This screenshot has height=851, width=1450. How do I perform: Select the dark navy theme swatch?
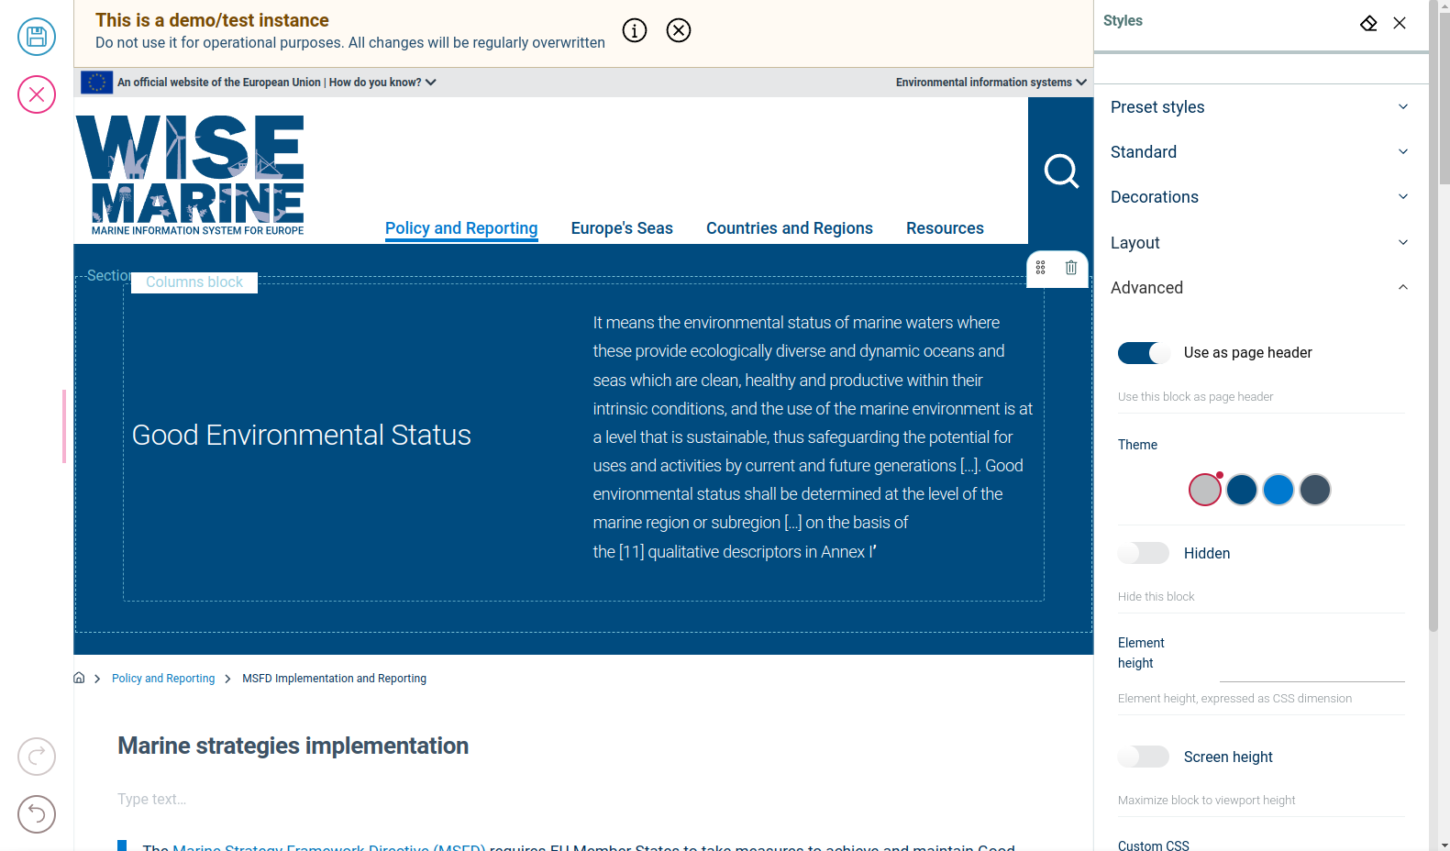(1242, 490)
